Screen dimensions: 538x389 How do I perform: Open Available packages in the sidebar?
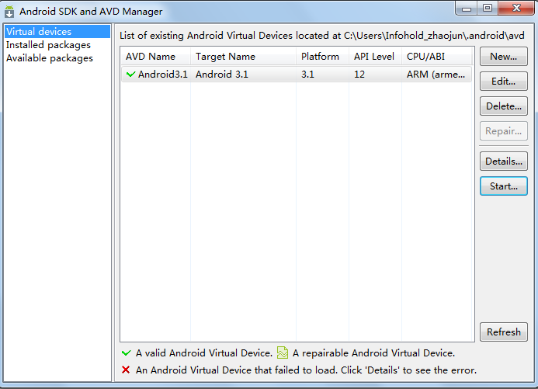[x=50, y=58]
